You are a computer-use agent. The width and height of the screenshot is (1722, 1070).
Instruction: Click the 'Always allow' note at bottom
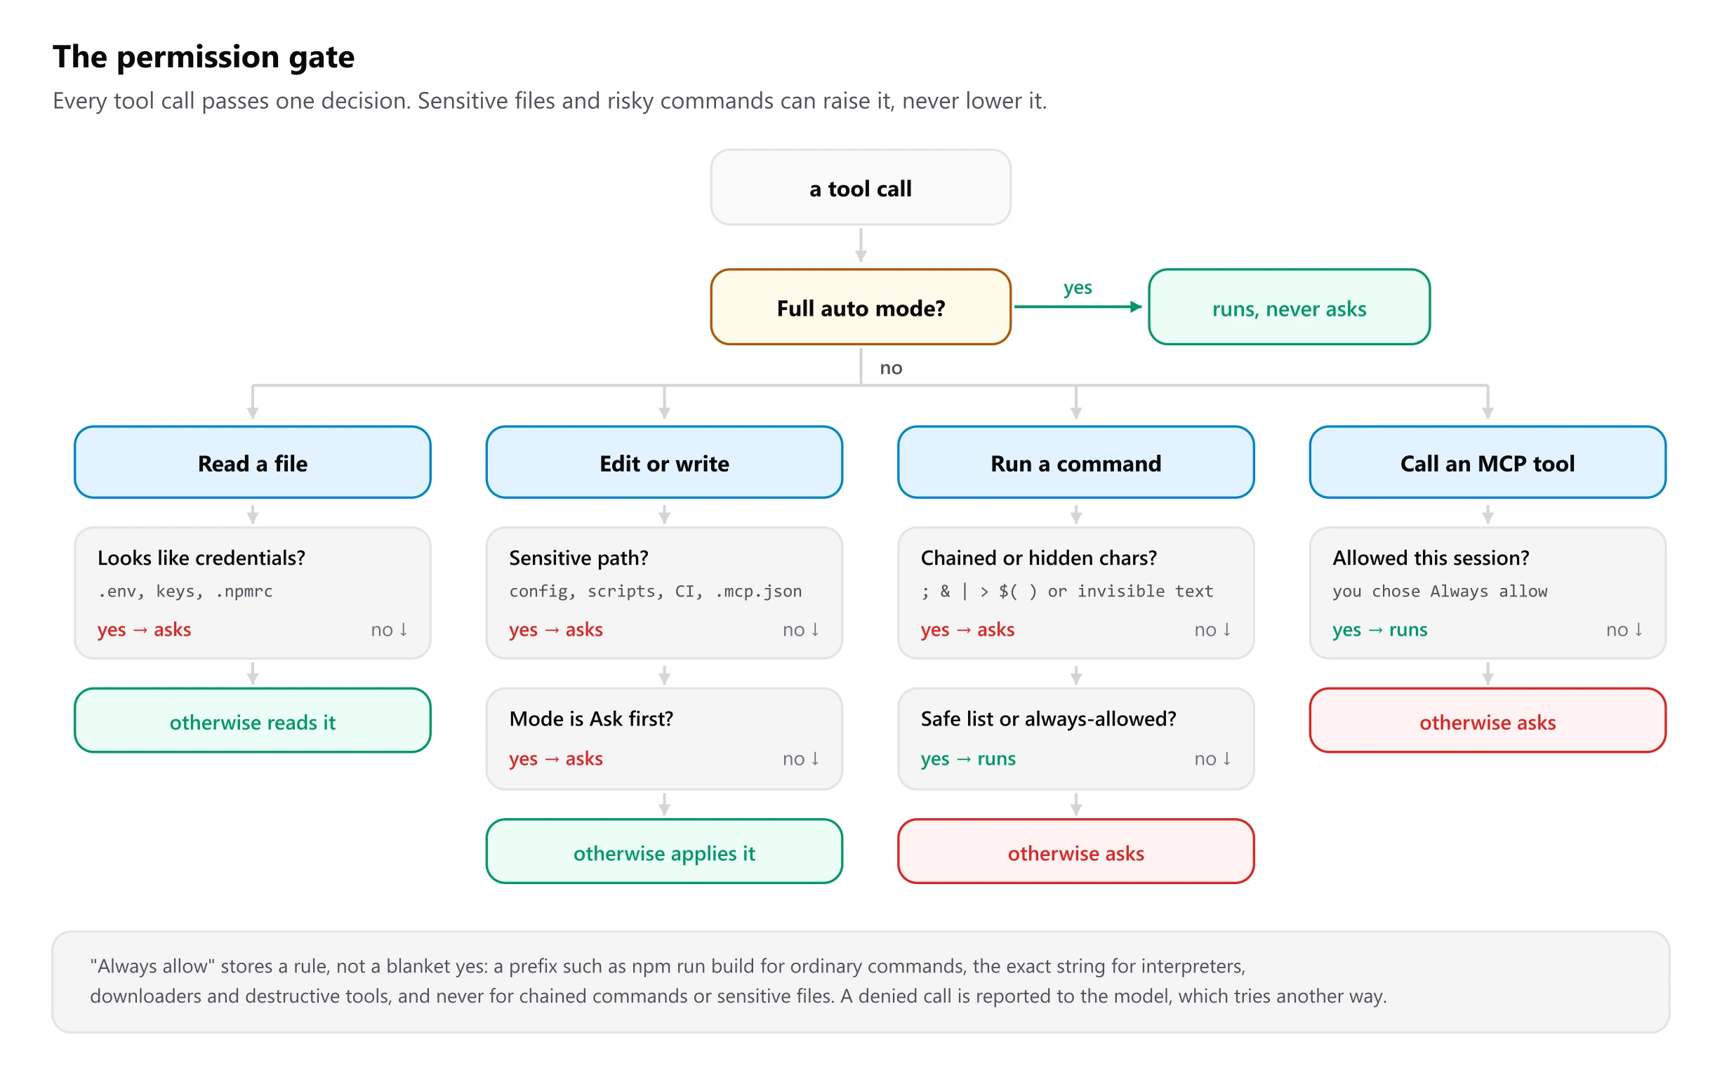860,982
